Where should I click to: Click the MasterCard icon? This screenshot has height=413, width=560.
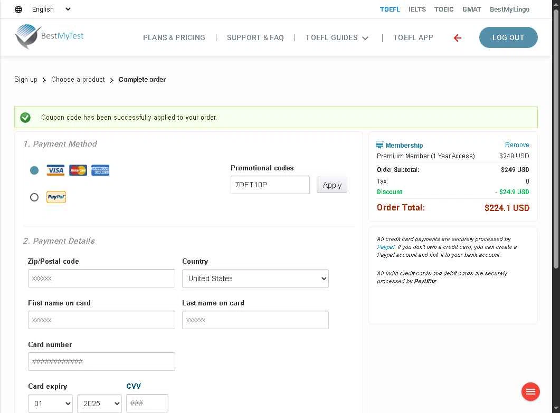[78, 170]
